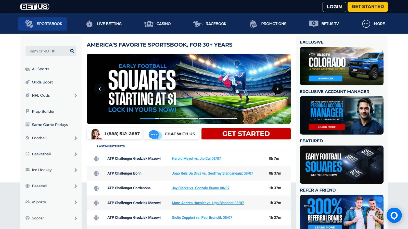Click the Racebook horse icon

click(x=198, y=24)
